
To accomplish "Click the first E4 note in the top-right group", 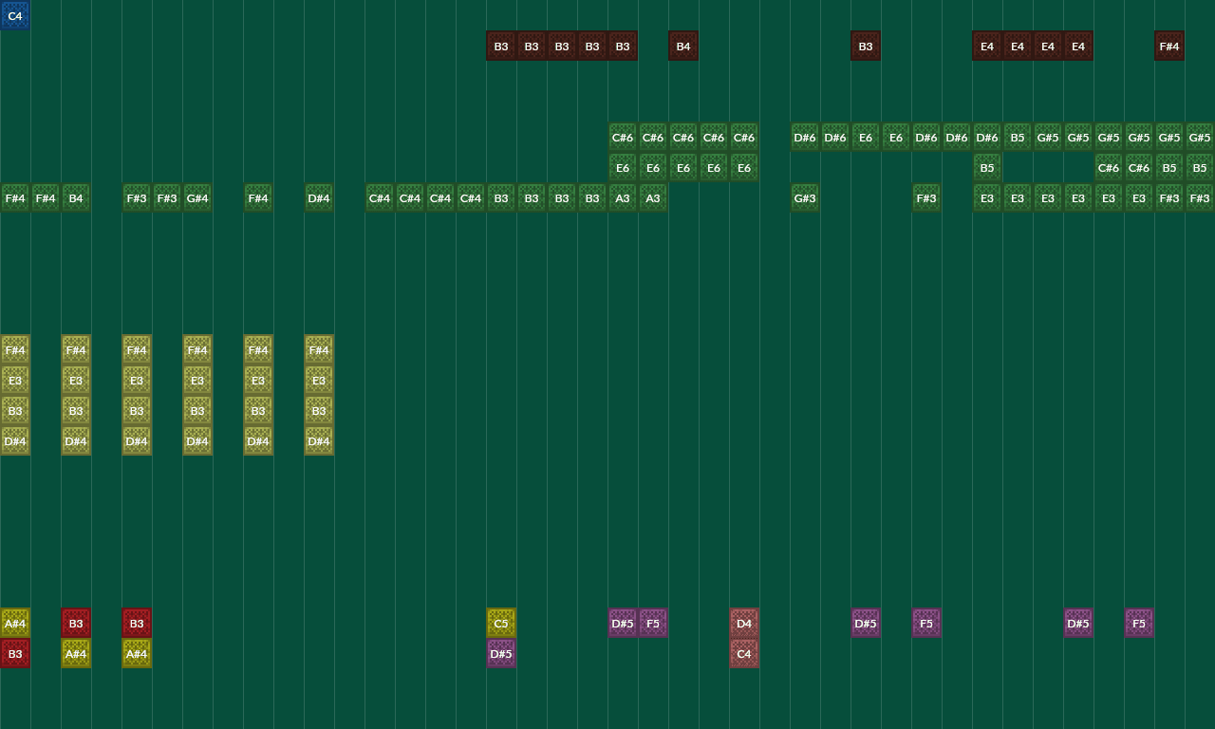I will point(987,46).
